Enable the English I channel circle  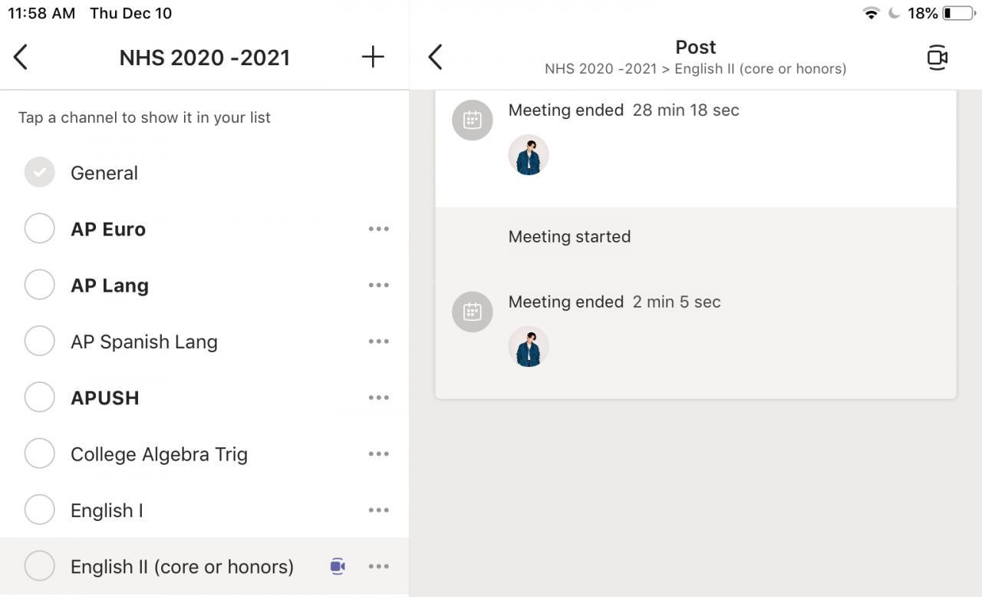click(39, 510)
